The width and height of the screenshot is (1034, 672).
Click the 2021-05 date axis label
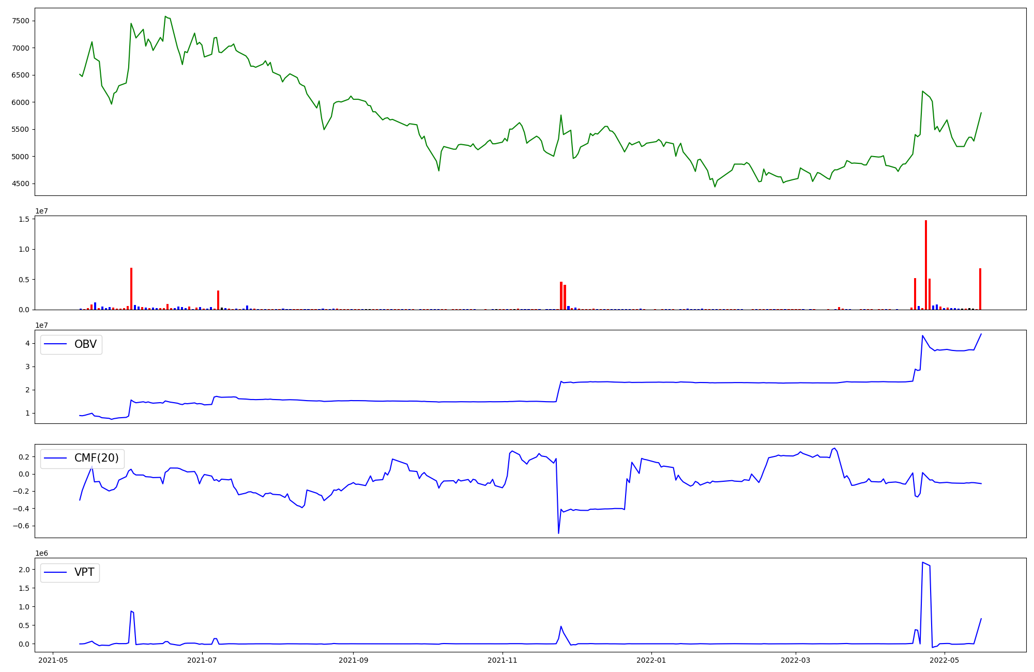click(x=53, y=660)
